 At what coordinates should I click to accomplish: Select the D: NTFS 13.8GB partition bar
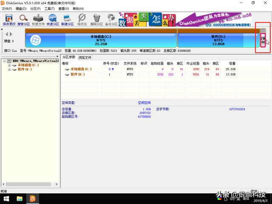tap(218, 38)
